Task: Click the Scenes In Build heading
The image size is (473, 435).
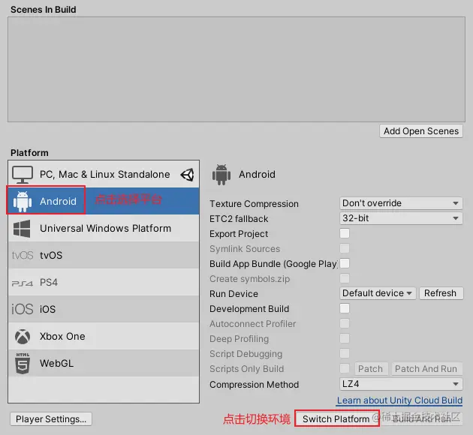Action: tap(43, 10)
